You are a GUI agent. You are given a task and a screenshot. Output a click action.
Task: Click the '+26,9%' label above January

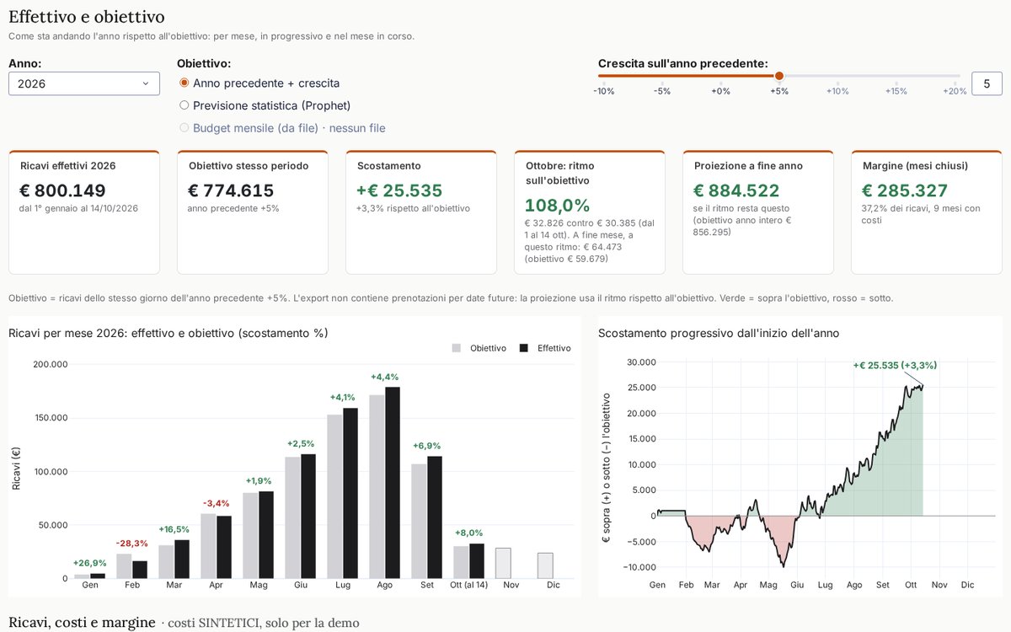point(89,563)
